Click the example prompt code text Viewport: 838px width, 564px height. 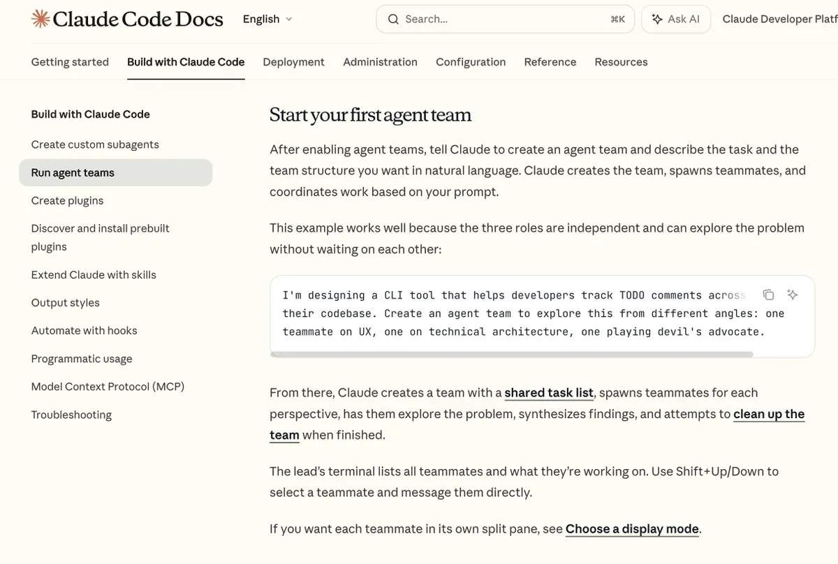coord(534,313)
